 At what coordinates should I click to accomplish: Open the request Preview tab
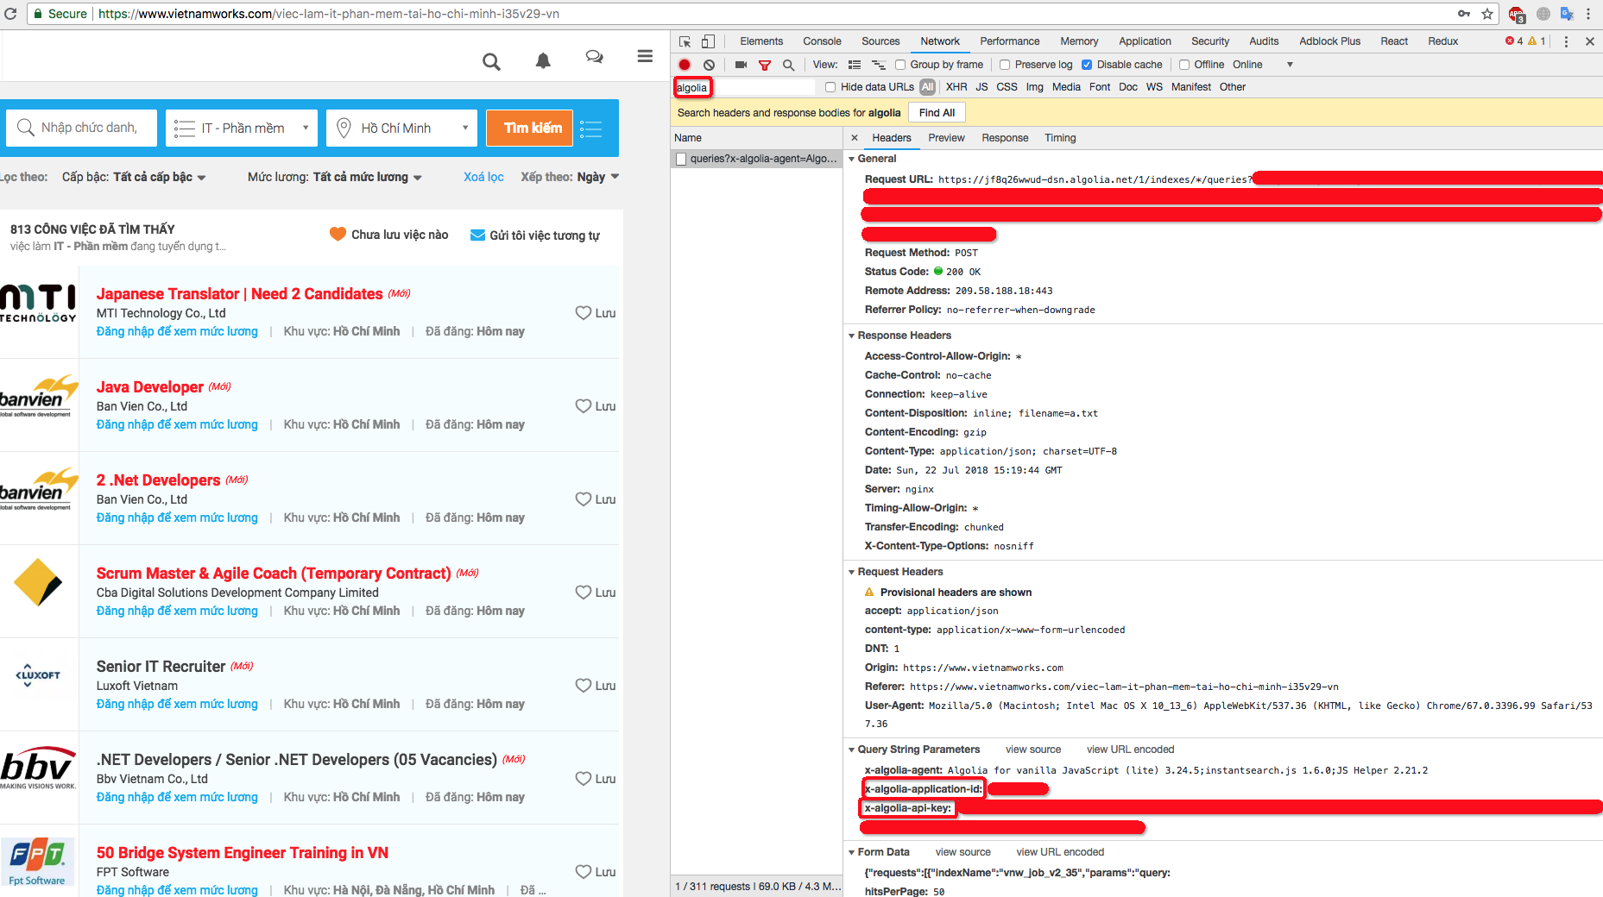pyautogui.click(x=946, y=138)
